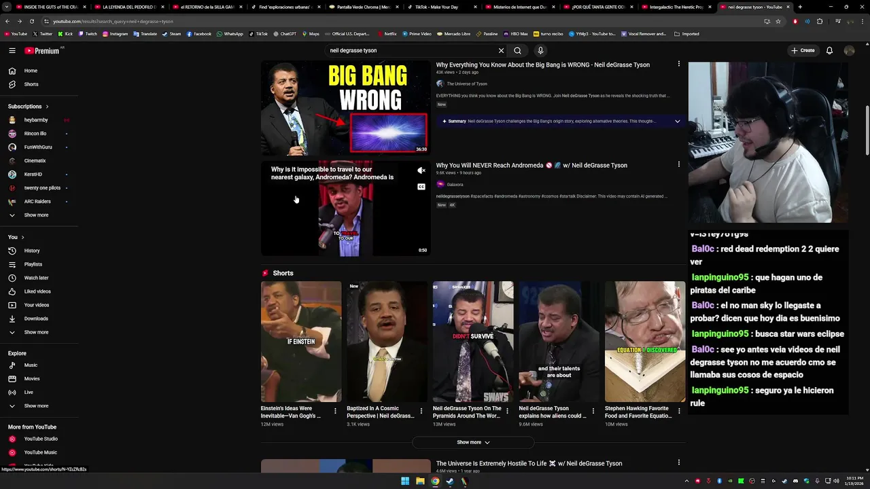Open the YouTube hamburger guide menu
The height and width of the screenshot is (489, 870).
tap(12, 50)
